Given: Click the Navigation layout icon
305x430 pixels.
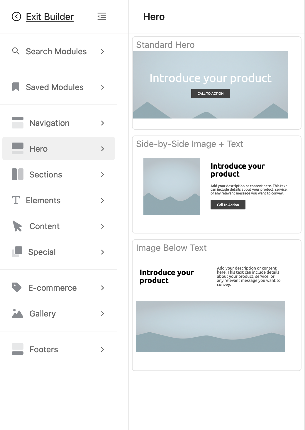Looking at the screenshot, I should coord(18,123).
